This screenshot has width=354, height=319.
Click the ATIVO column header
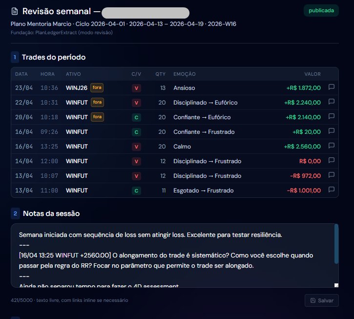click(73, 74)
